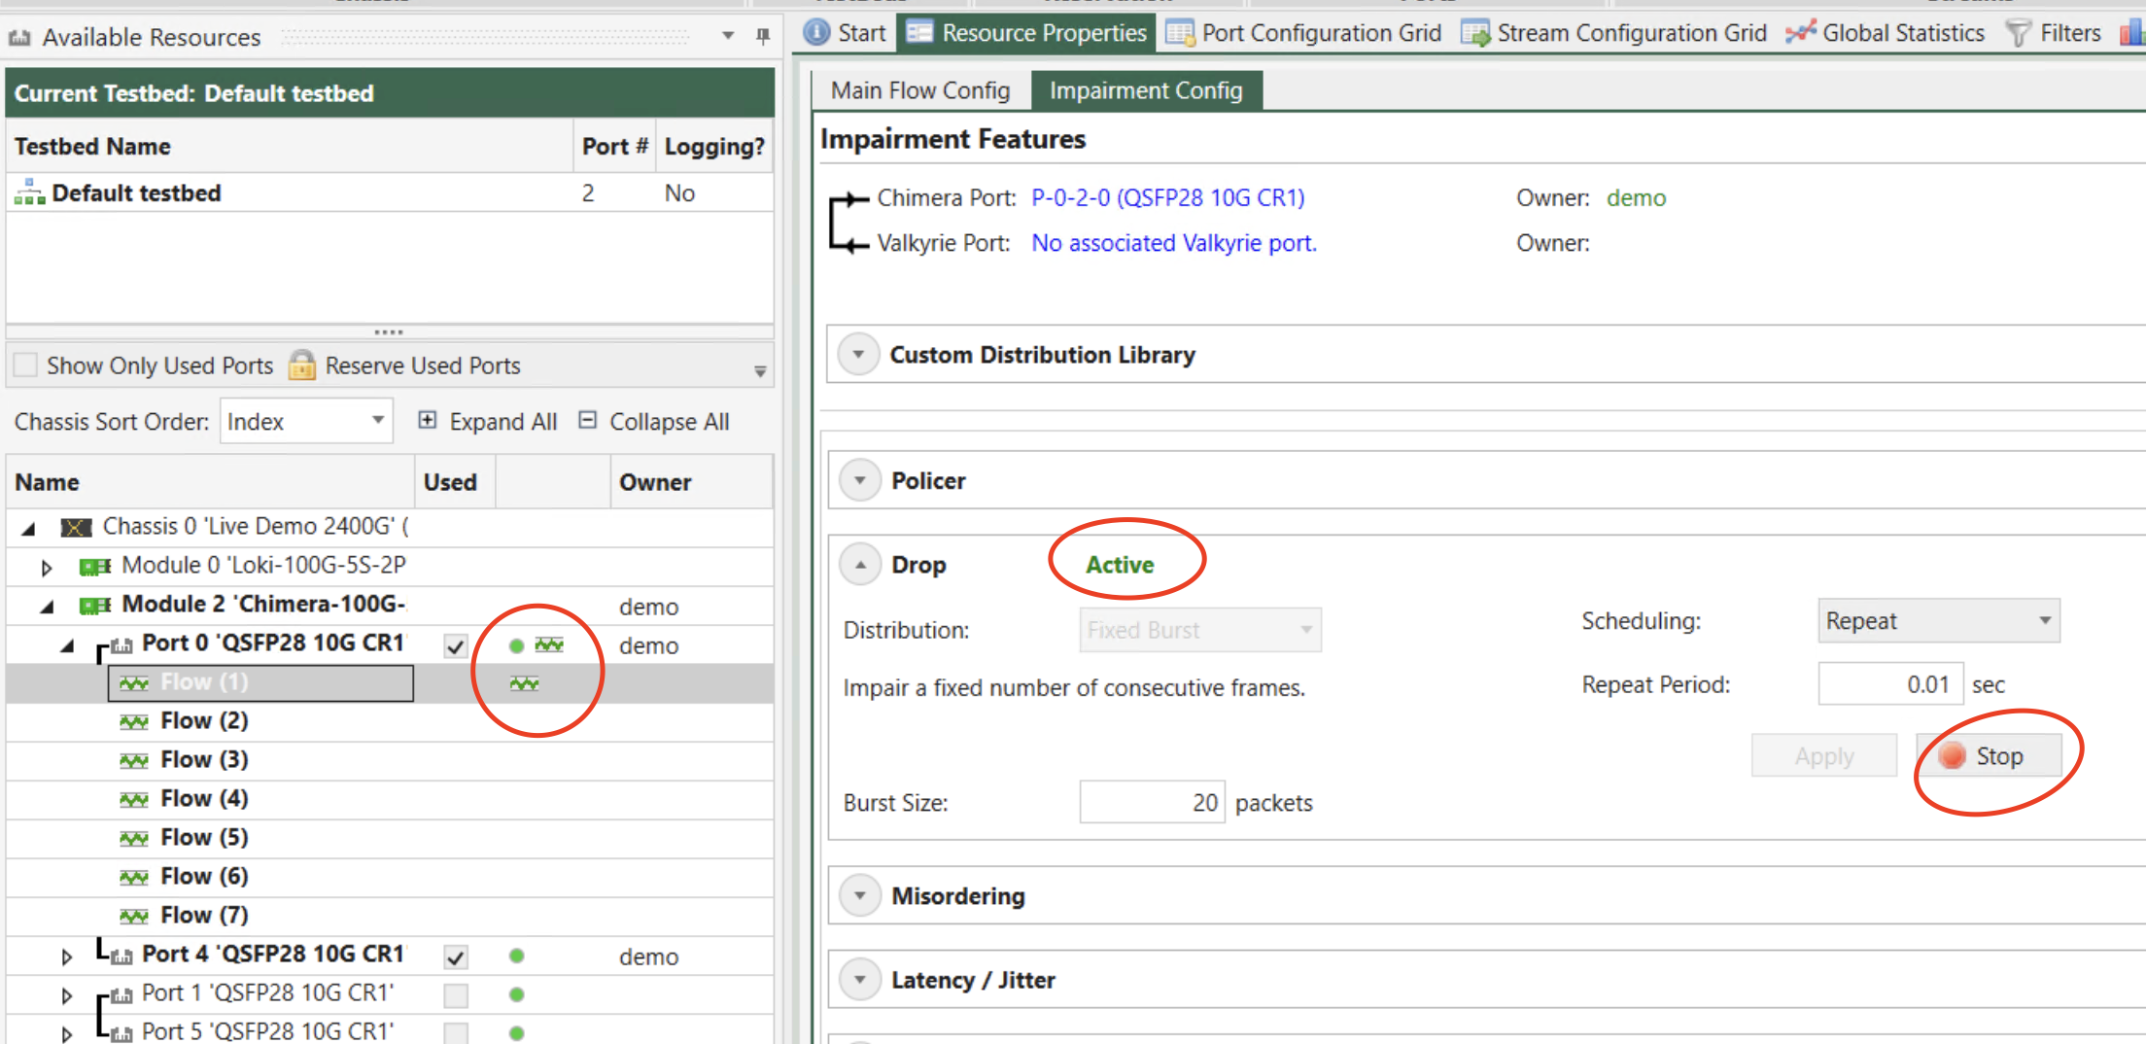Screen dimensions: 2146x1044
Task: Open Stream Configuration Grid
Action: (x=1614, y=33)
